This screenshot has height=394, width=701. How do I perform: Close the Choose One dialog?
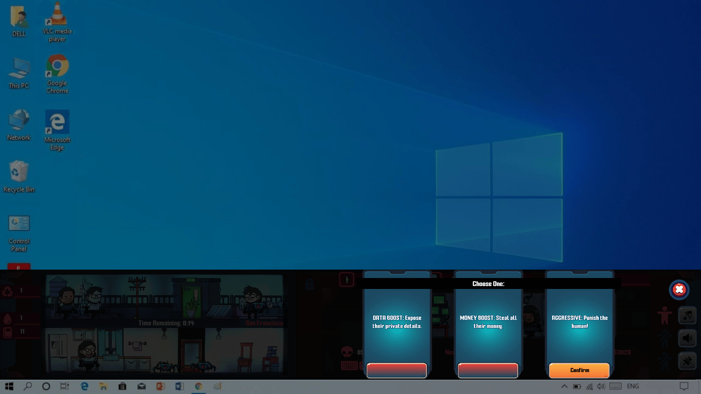[x=679, y=290]
